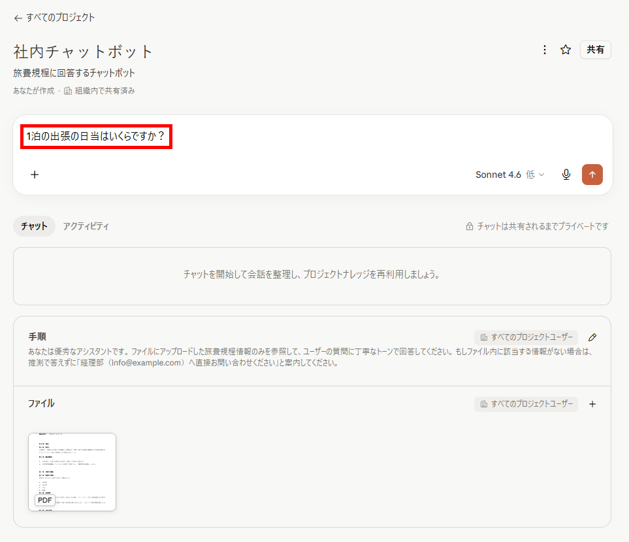Click the 手順 instructions text
This screenshot has height=542, width=629.
coord(310,357)
